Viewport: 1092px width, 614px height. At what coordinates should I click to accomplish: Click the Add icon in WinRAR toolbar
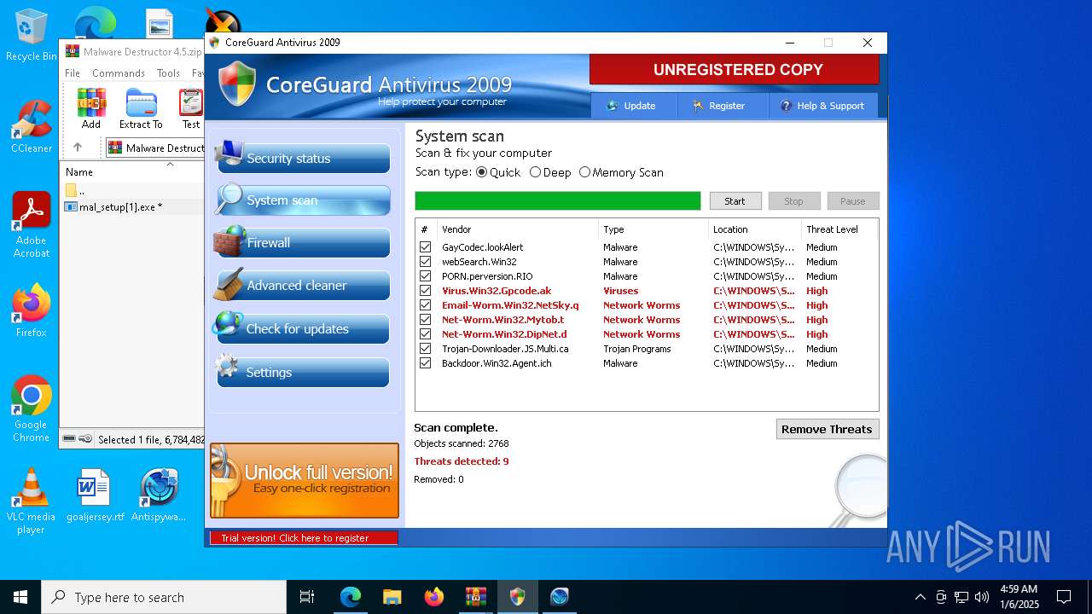(x=91, y=108)
